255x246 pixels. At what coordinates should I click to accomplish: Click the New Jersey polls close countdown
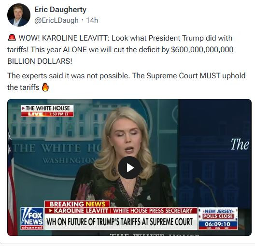tap(218, 218)
